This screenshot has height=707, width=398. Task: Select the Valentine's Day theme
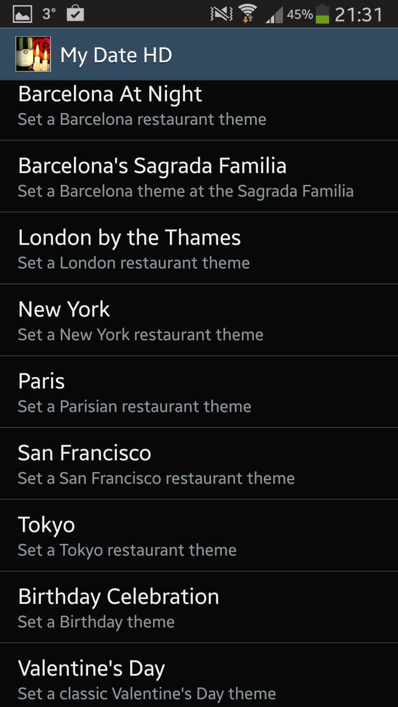coord(199,679)
